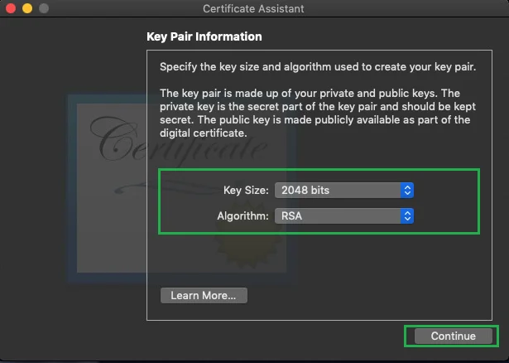Click text 'Specify the key size and algorithm'
Screen dimensions: 509x363
[x=246, y=67]
